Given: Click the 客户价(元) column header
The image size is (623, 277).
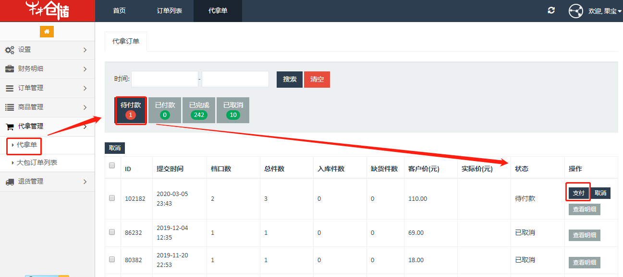Looking at the screenshot, I should point(424,169).
